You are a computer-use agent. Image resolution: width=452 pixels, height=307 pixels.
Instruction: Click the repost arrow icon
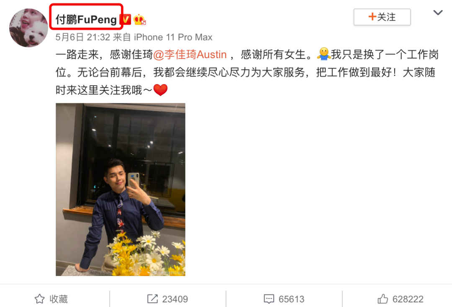pyautogui.click(x=152, y=299)
